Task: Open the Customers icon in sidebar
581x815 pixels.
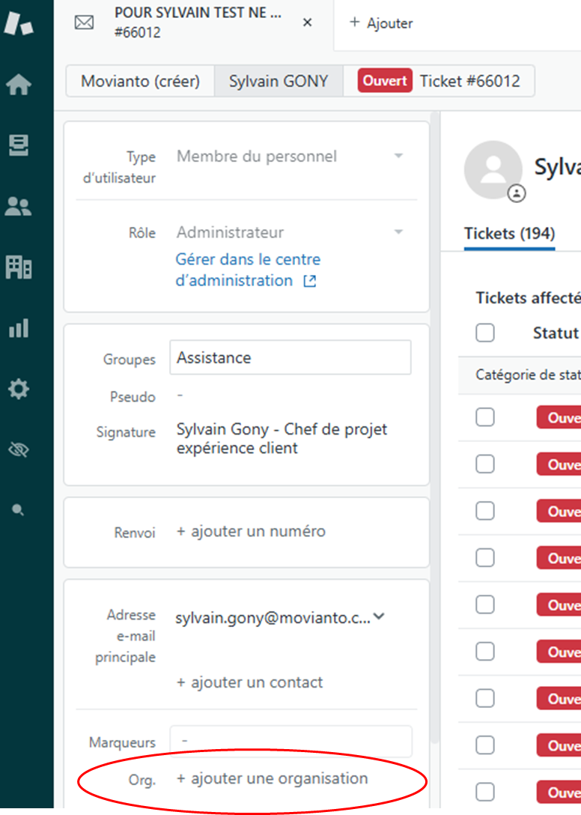Action: click(18, 207)
